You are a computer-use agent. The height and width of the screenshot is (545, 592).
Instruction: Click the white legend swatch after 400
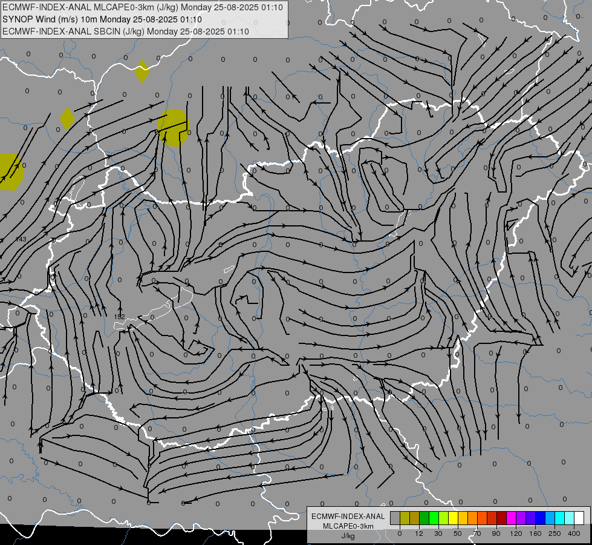[579, 518]
